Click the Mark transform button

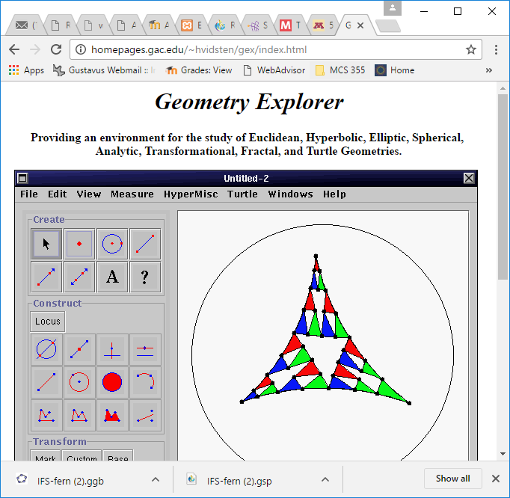[x=45, y=455]
